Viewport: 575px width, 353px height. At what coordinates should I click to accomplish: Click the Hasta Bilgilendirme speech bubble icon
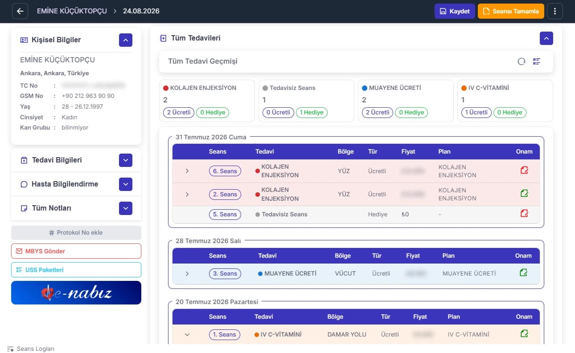[24, 184]
